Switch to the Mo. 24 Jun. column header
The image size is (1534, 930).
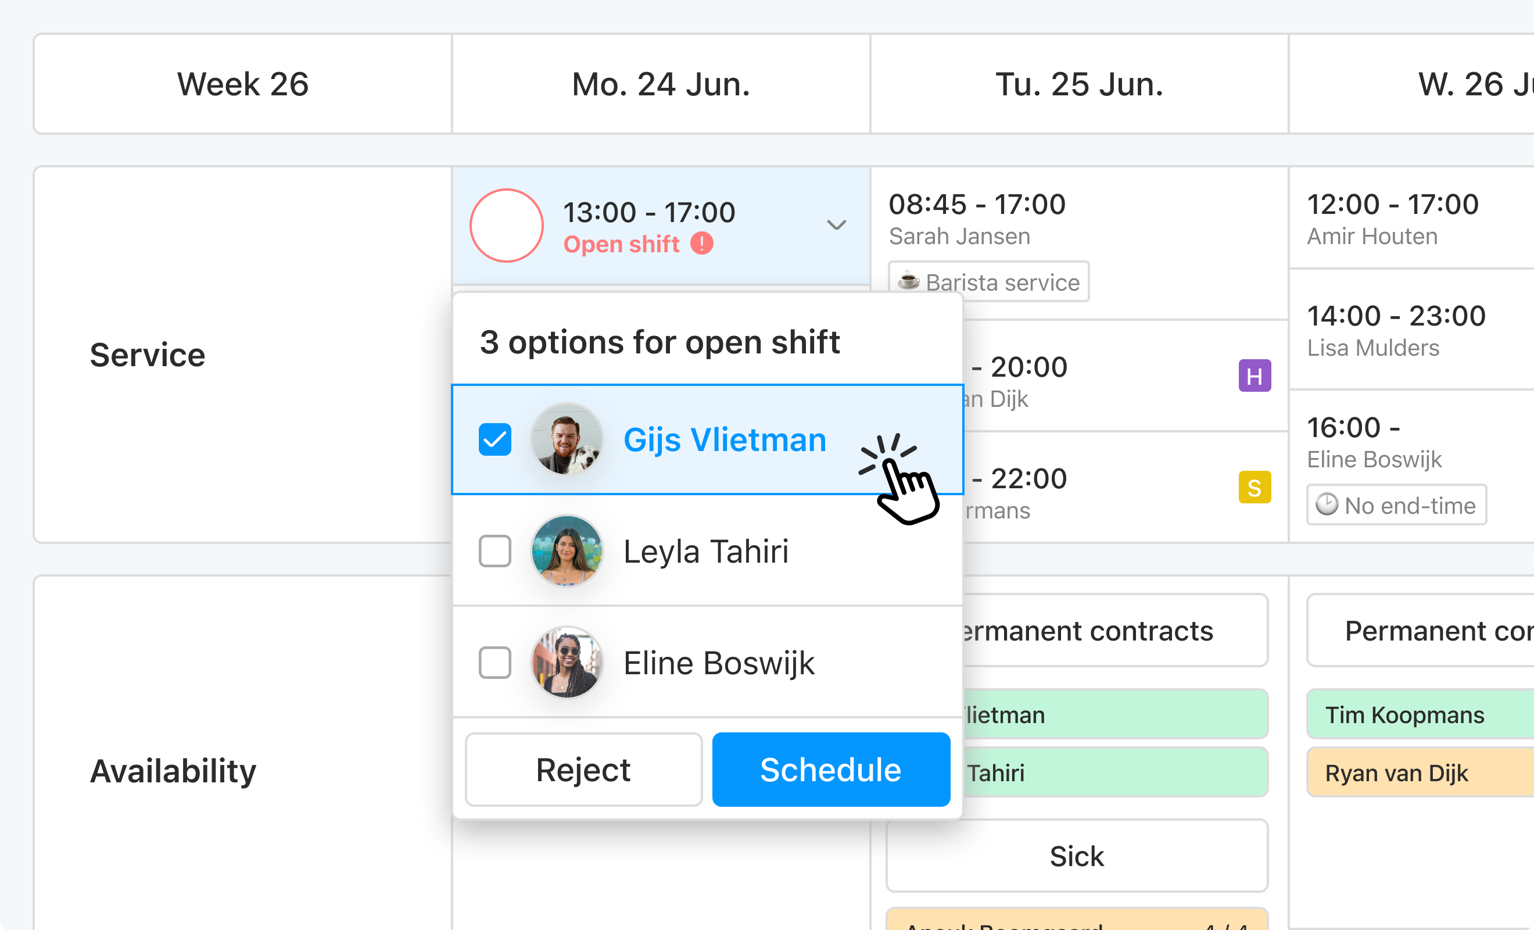[660, 84]
